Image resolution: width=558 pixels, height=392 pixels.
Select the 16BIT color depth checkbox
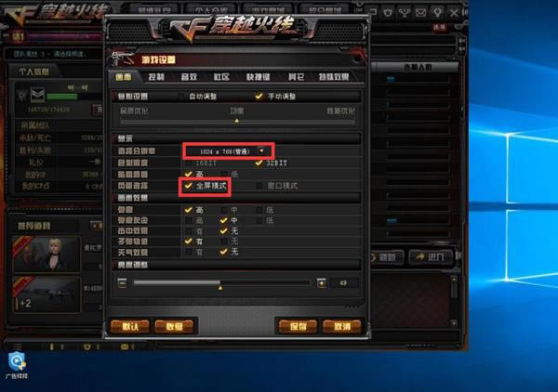[x=189, y=163]
